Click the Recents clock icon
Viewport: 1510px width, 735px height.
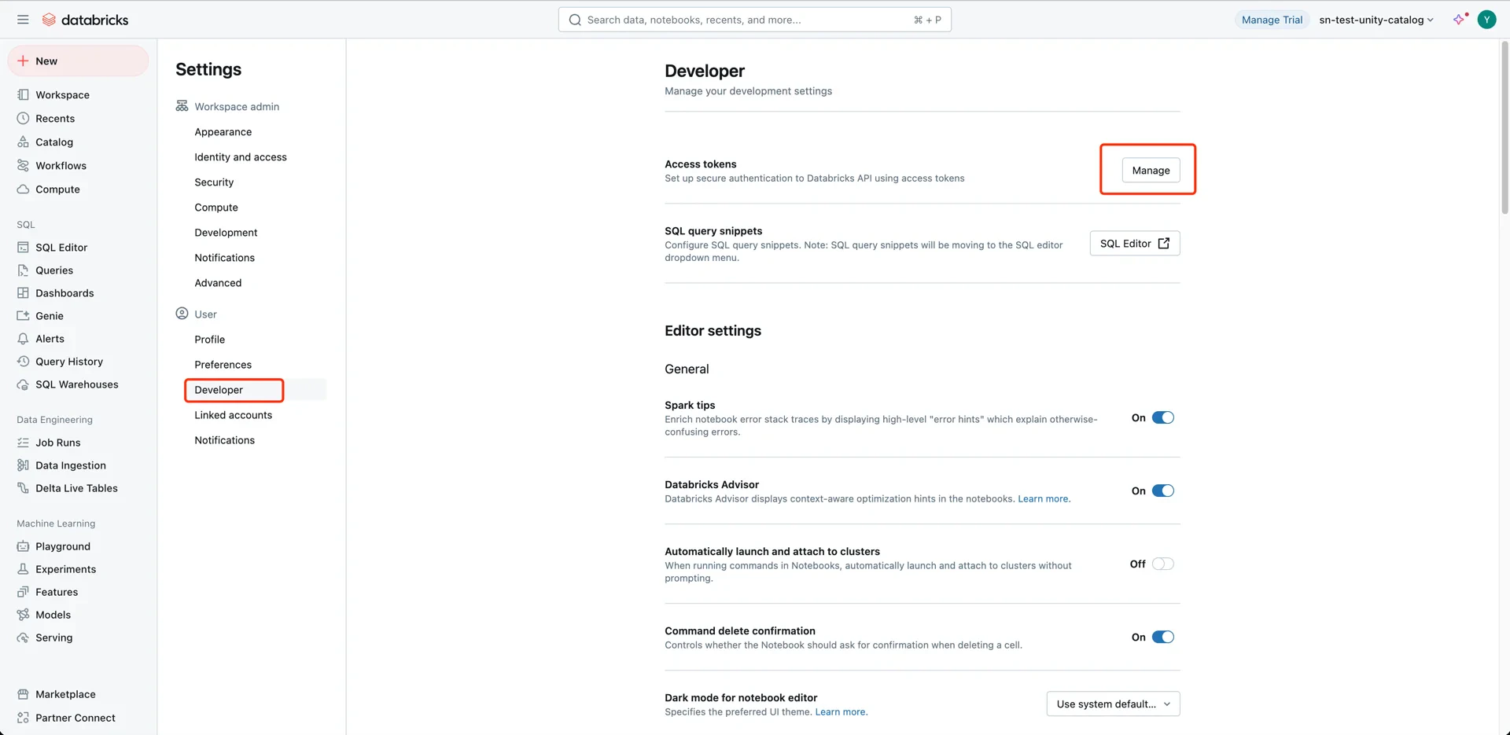click(x=23, y=118)
